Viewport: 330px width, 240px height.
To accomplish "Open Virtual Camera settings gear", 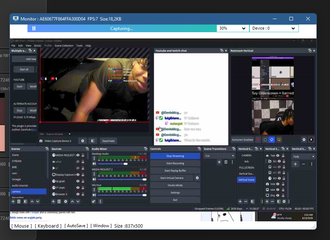I will coord(197,178).
